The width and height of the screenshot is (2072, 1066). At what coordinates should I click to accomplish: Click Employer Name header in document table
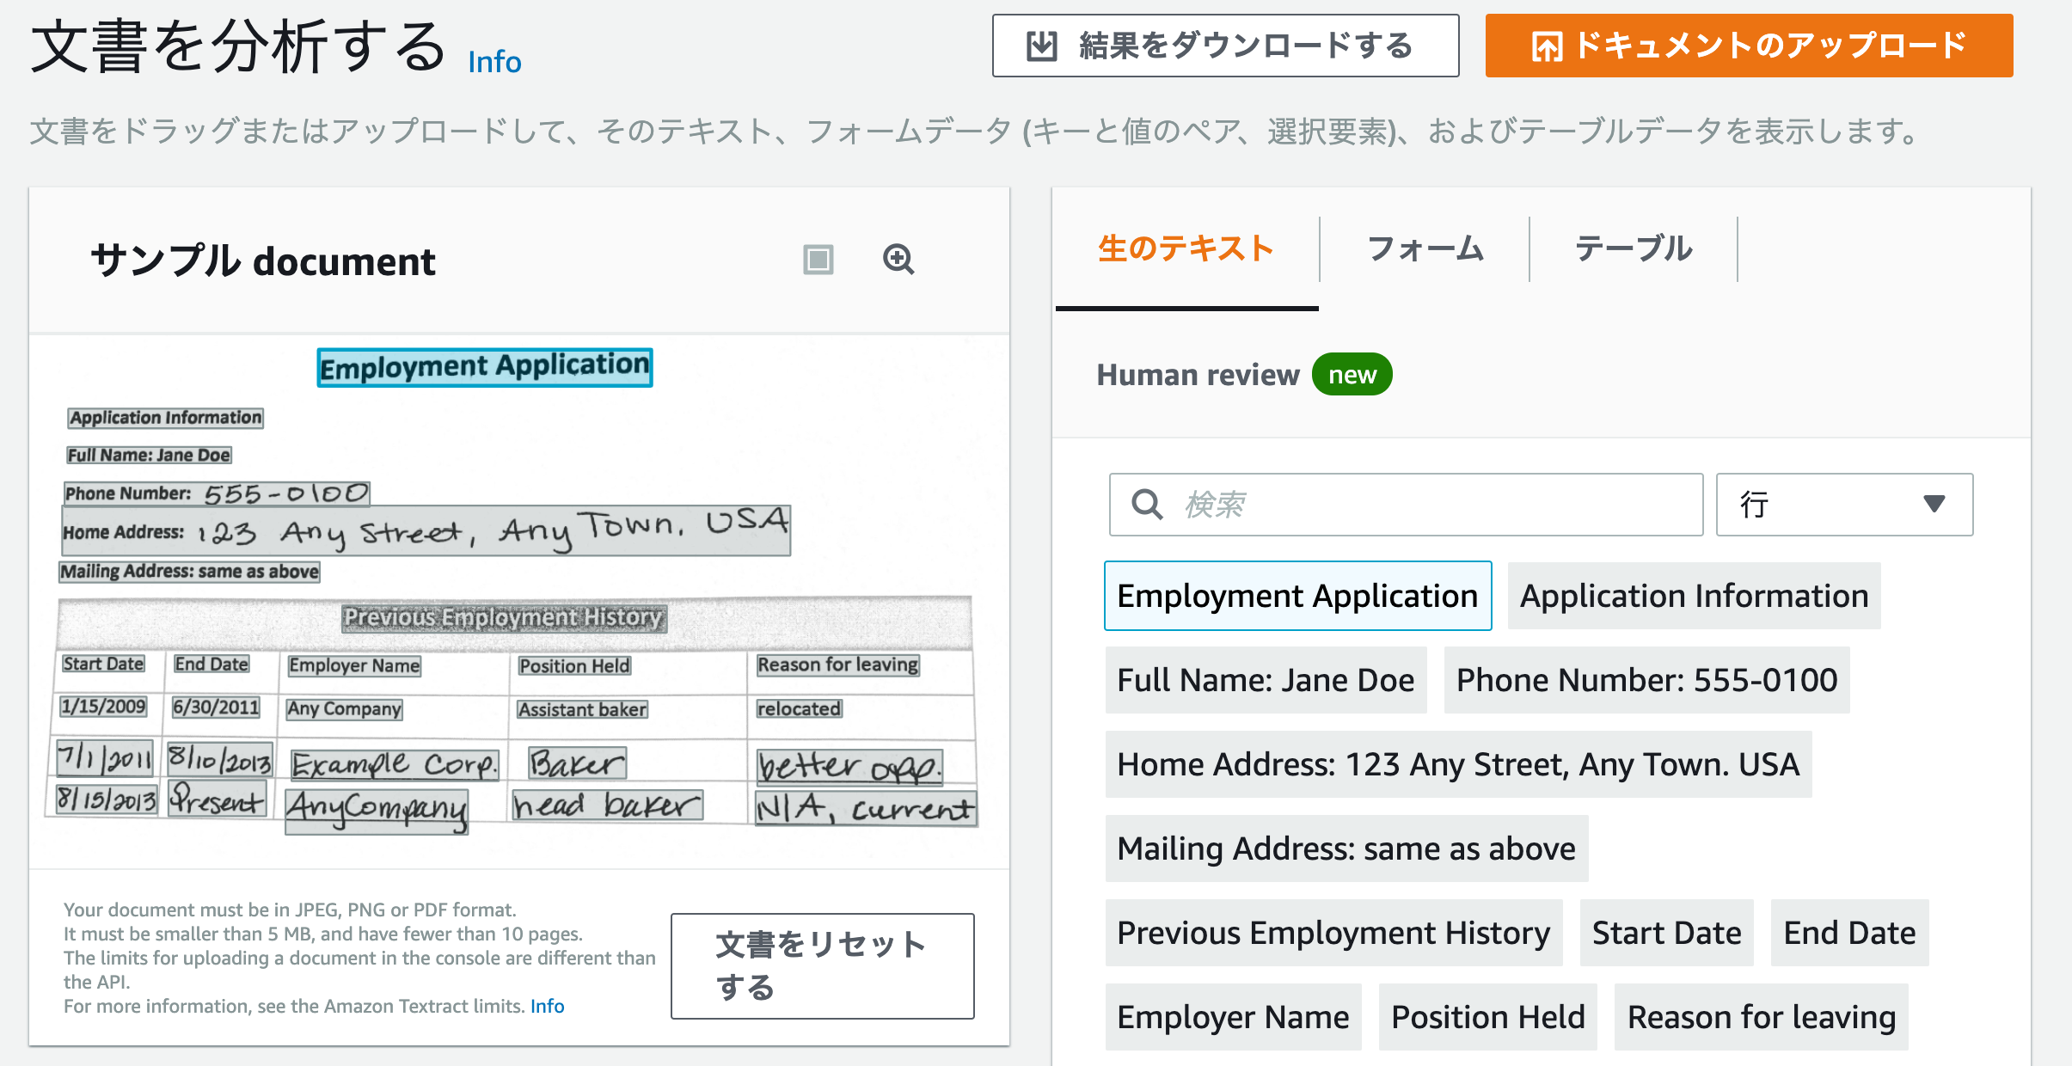tap(354, 665)
